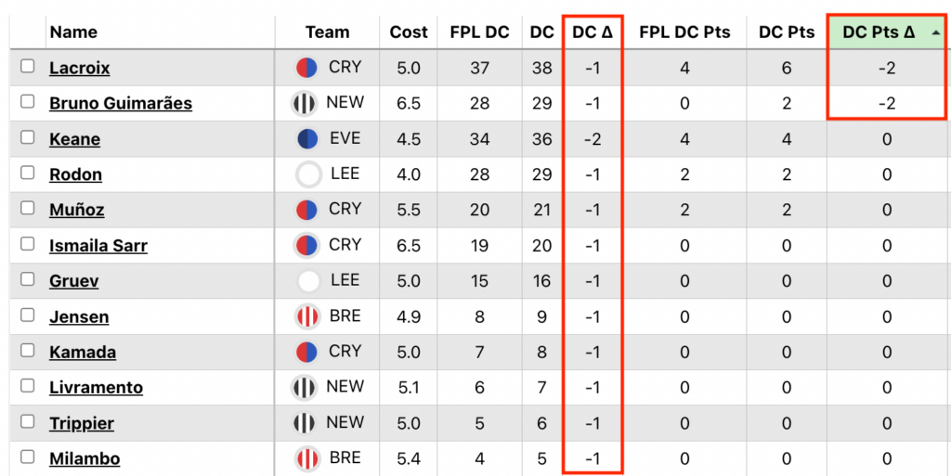Sort table by Cost column header
This screenshot has height=476, width=951.
coord(408,32)
